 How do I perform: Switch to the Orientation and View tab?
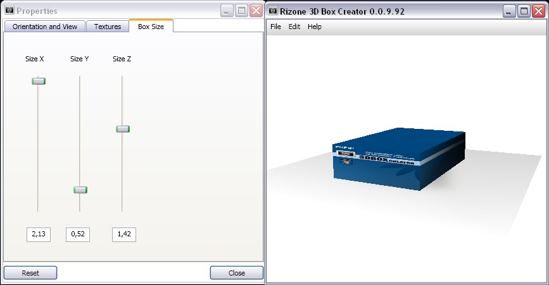tap(44, 27)
